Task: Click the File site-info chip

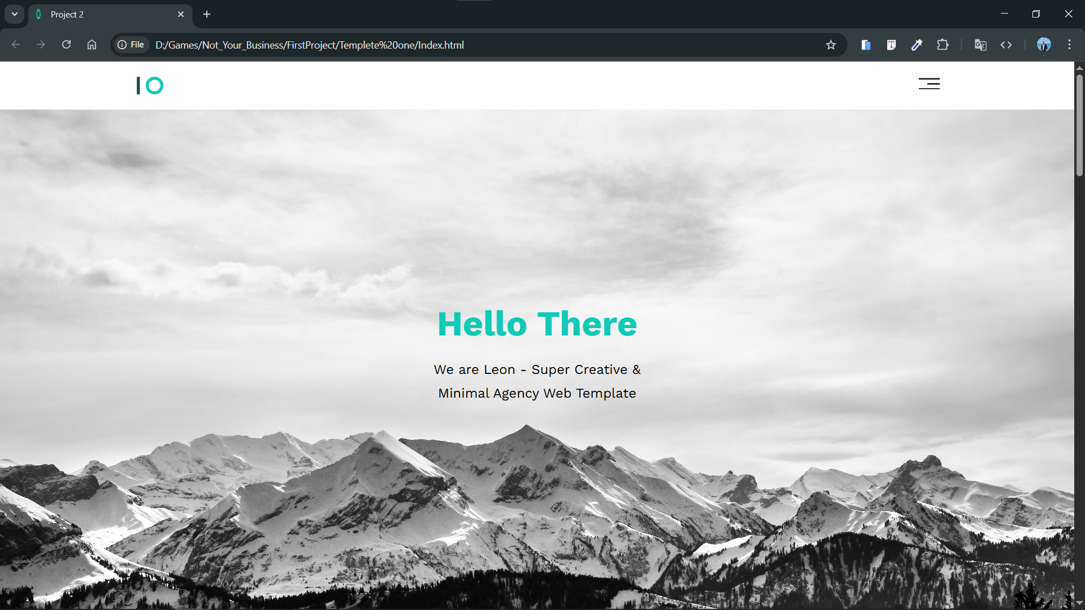Action: 131,45
